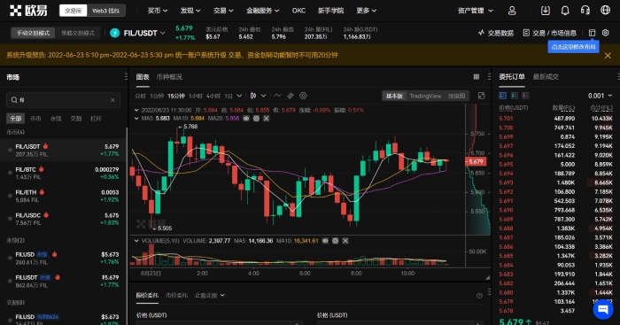Expand the 发现 menu
The image size is (620, 325).
tap(190, 11)
